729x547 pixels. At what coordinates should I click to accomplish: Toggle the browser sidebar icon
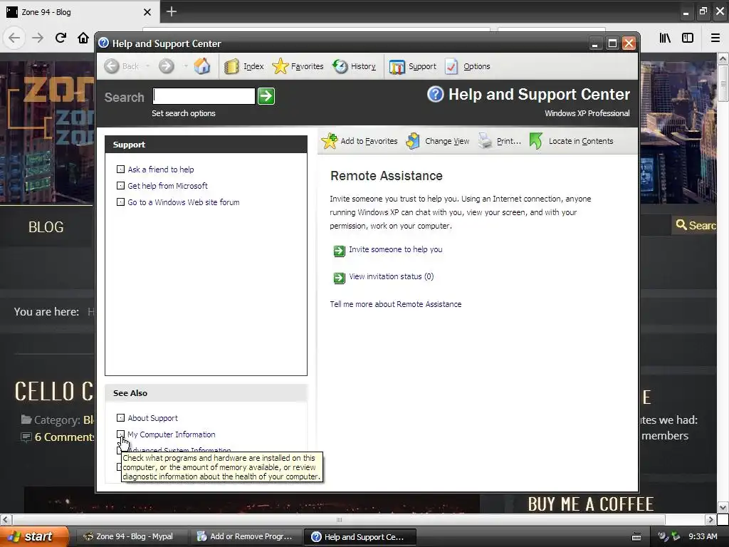[x=688, y=38]
